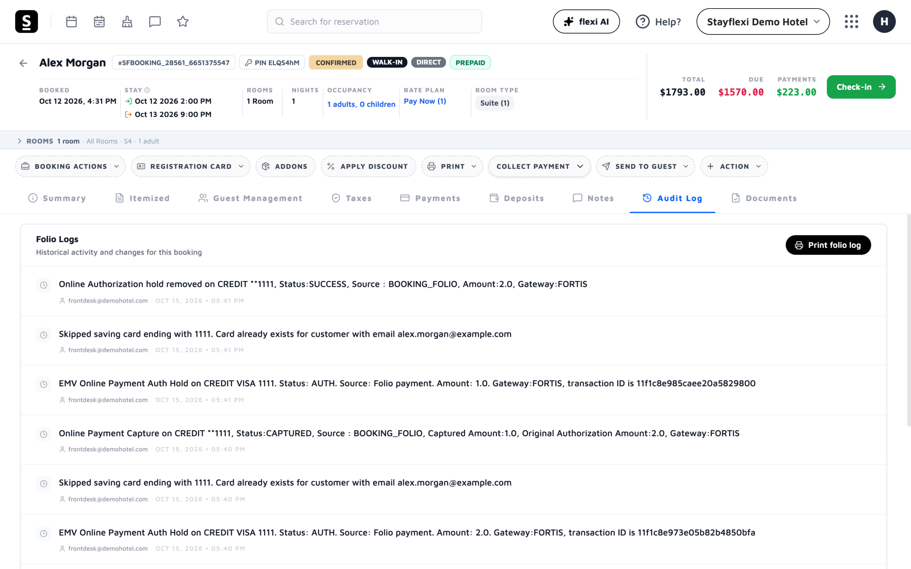Click the H user avatar
Viewport: 911px width, 569px height.
click(x=884, y=21)
